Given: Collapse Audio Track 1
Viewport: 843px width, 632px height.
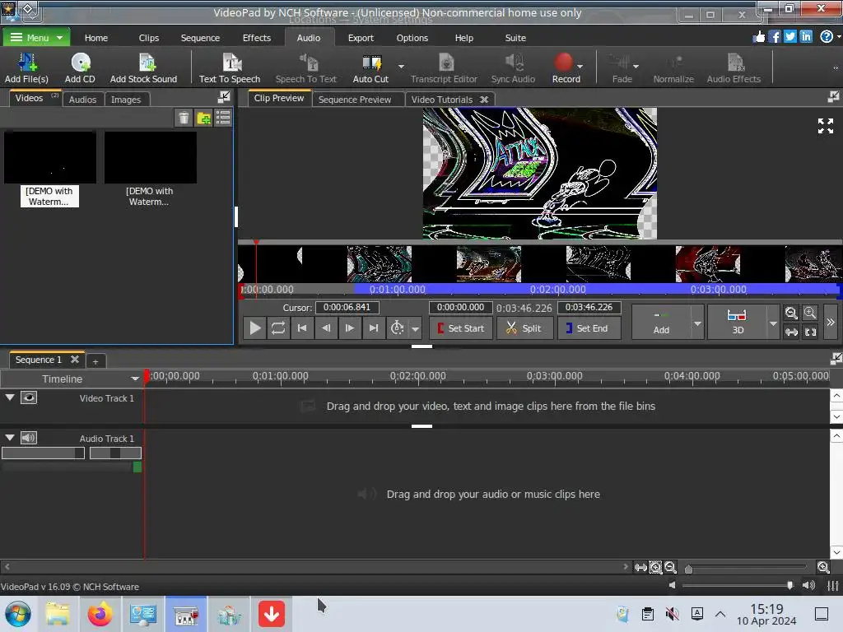Looking at the screenshot, I should (x=10, y=438).
